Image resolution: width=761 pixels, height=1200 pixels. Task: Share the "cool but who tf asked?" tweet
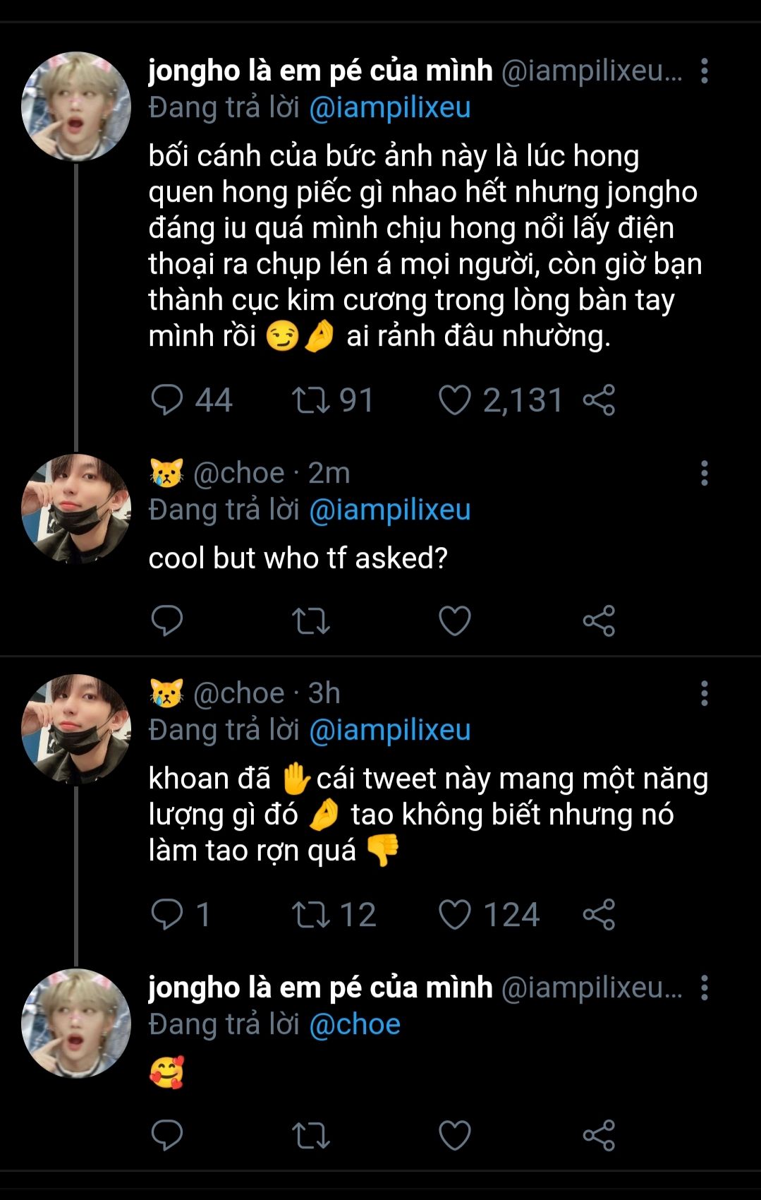[599, 620]
